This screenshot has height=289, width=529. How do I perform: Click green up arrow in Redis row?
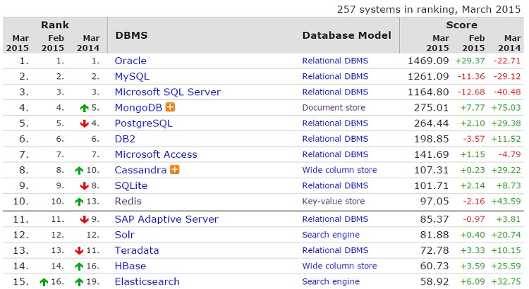pyautogui.click(x=80, y=202)
